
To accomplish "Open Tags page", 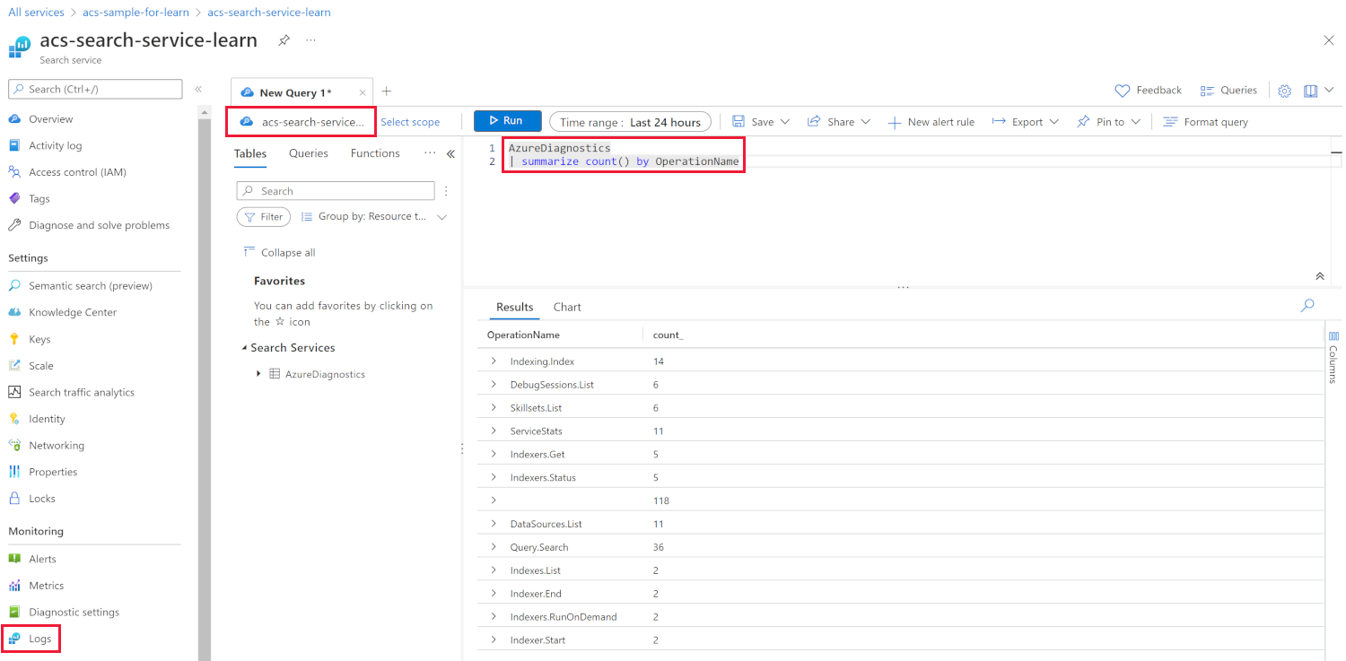I will [39, 198].
